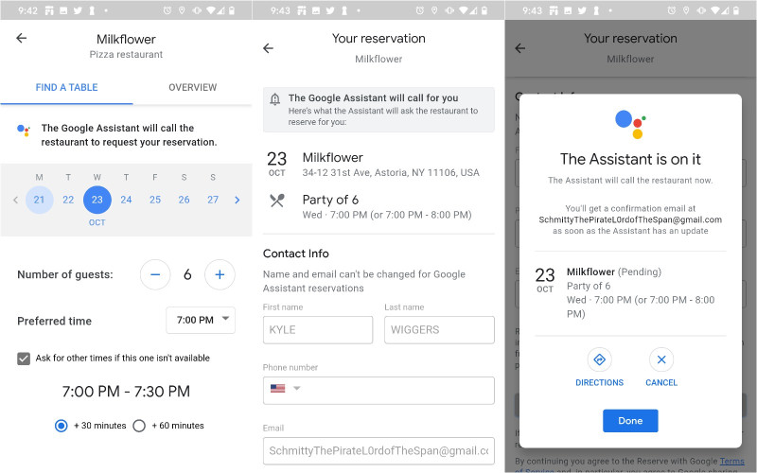Increase number of guests with plus button
Viewport: 757px width, 473px height.
[x=220, y=274]
